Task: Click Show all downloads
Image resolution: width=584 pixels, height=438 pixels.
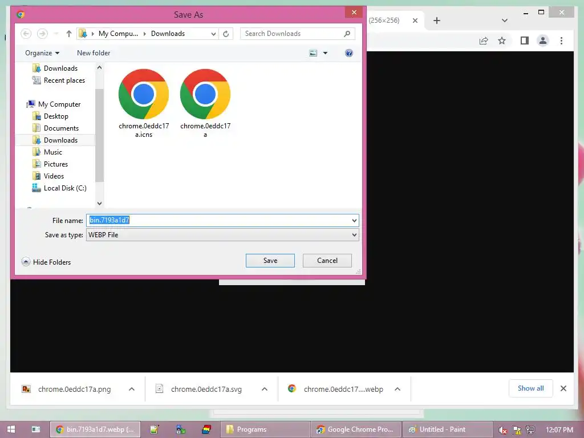Action: click(x=531, y=388)
